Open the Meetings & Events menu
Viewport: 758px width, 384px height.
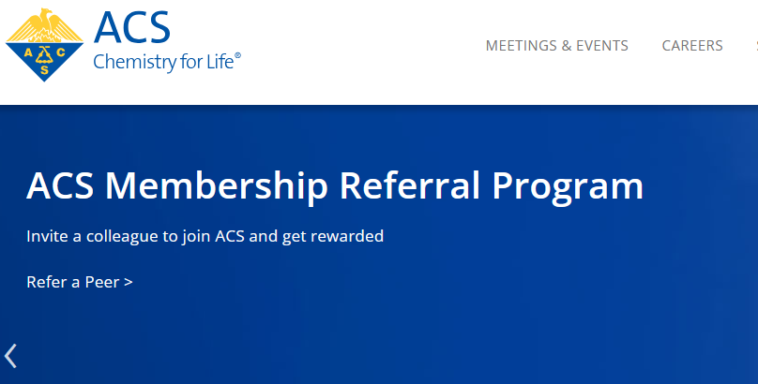[556, 45]
